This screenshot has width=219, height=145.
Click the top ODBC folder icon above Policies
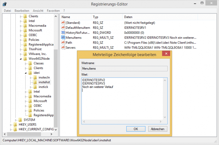25,35
